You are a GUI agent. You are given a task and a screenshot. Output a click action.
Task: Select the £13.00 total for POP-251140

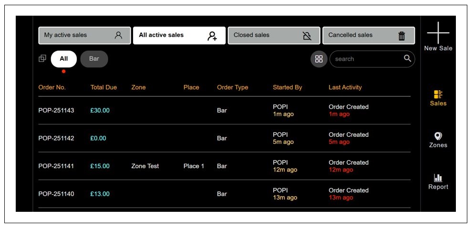[x=100, y=194]
